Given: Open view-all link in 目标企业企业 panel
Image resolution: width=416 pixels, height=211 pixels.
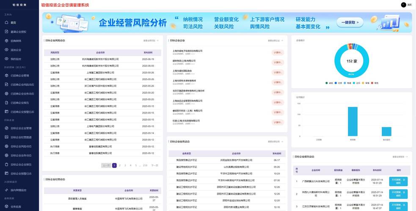Looking at the screenshot, I should pos(275,41).
